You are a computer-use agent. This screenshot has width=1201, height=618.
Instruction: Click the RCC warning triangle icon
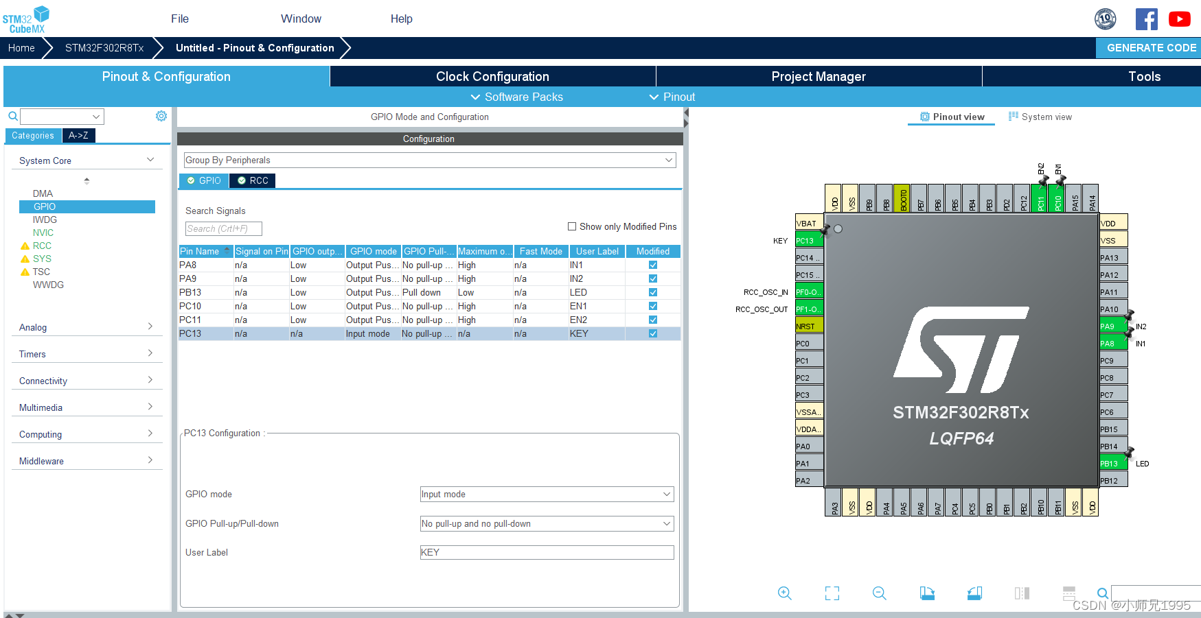click(25, 246)
